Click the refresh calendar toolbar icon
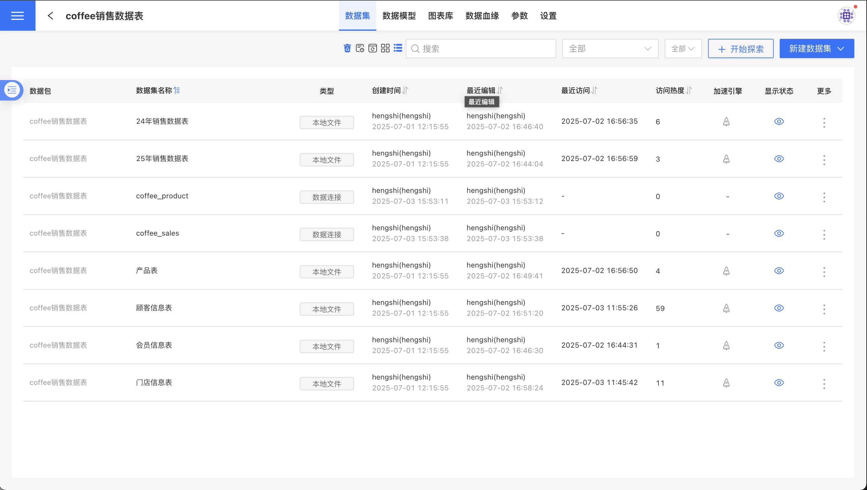Viewport: 867px width, 490px height. (x=373, y=48)
